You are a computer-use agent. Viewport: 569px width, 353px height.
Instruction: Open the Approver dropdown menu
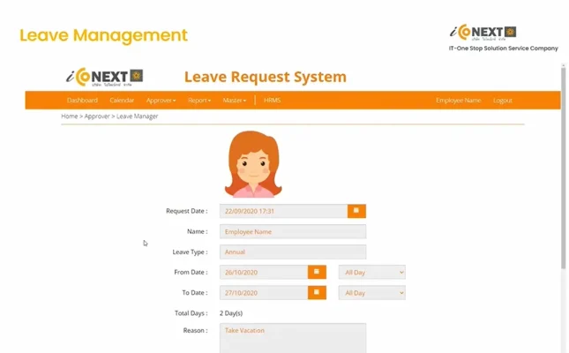161,101
